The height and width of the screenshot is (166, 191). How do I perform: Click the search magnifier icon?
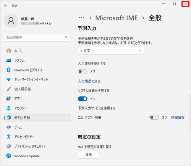[66, 37]
